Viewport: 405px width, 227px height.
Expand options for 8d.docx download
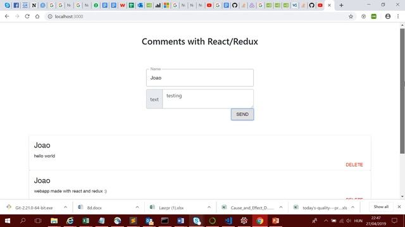click(x=137, y=207)
